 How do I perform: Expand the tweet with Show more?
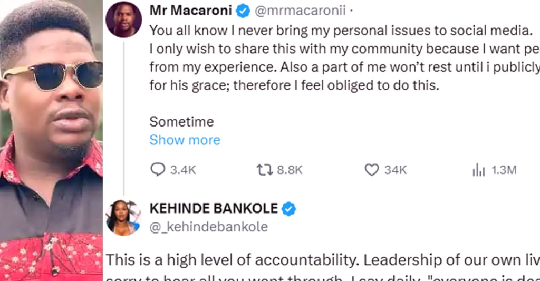click(185, 140)
